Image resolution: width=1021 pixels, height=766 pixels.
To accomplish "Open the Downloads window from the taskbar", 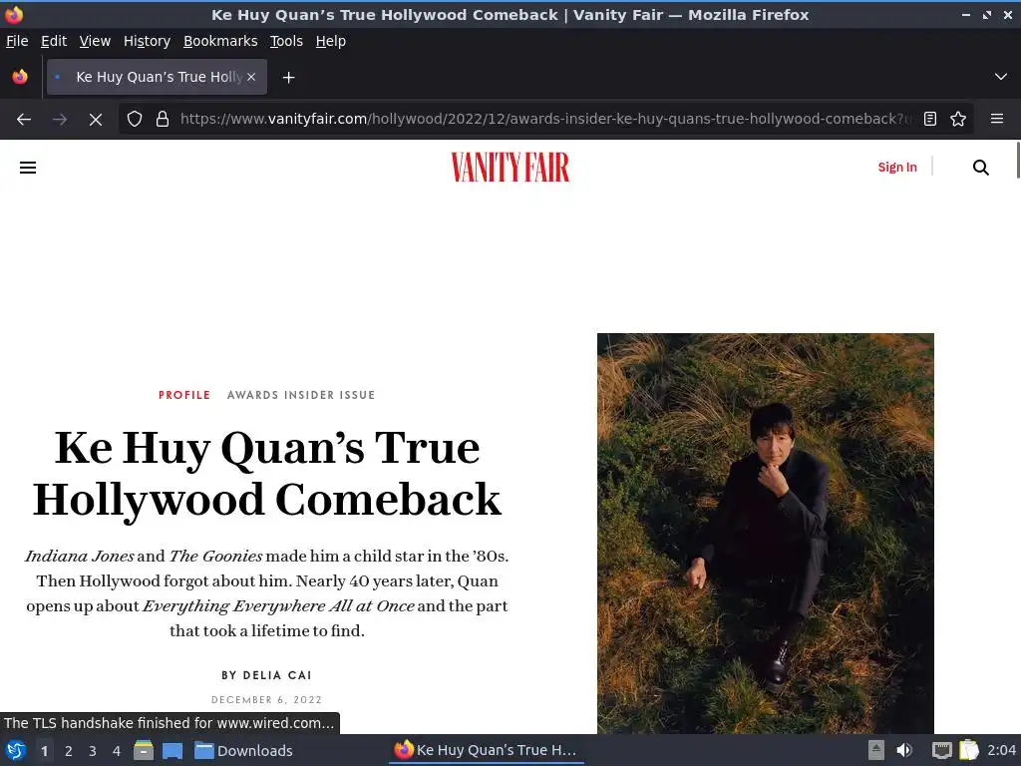I will [x=244, y=750].
